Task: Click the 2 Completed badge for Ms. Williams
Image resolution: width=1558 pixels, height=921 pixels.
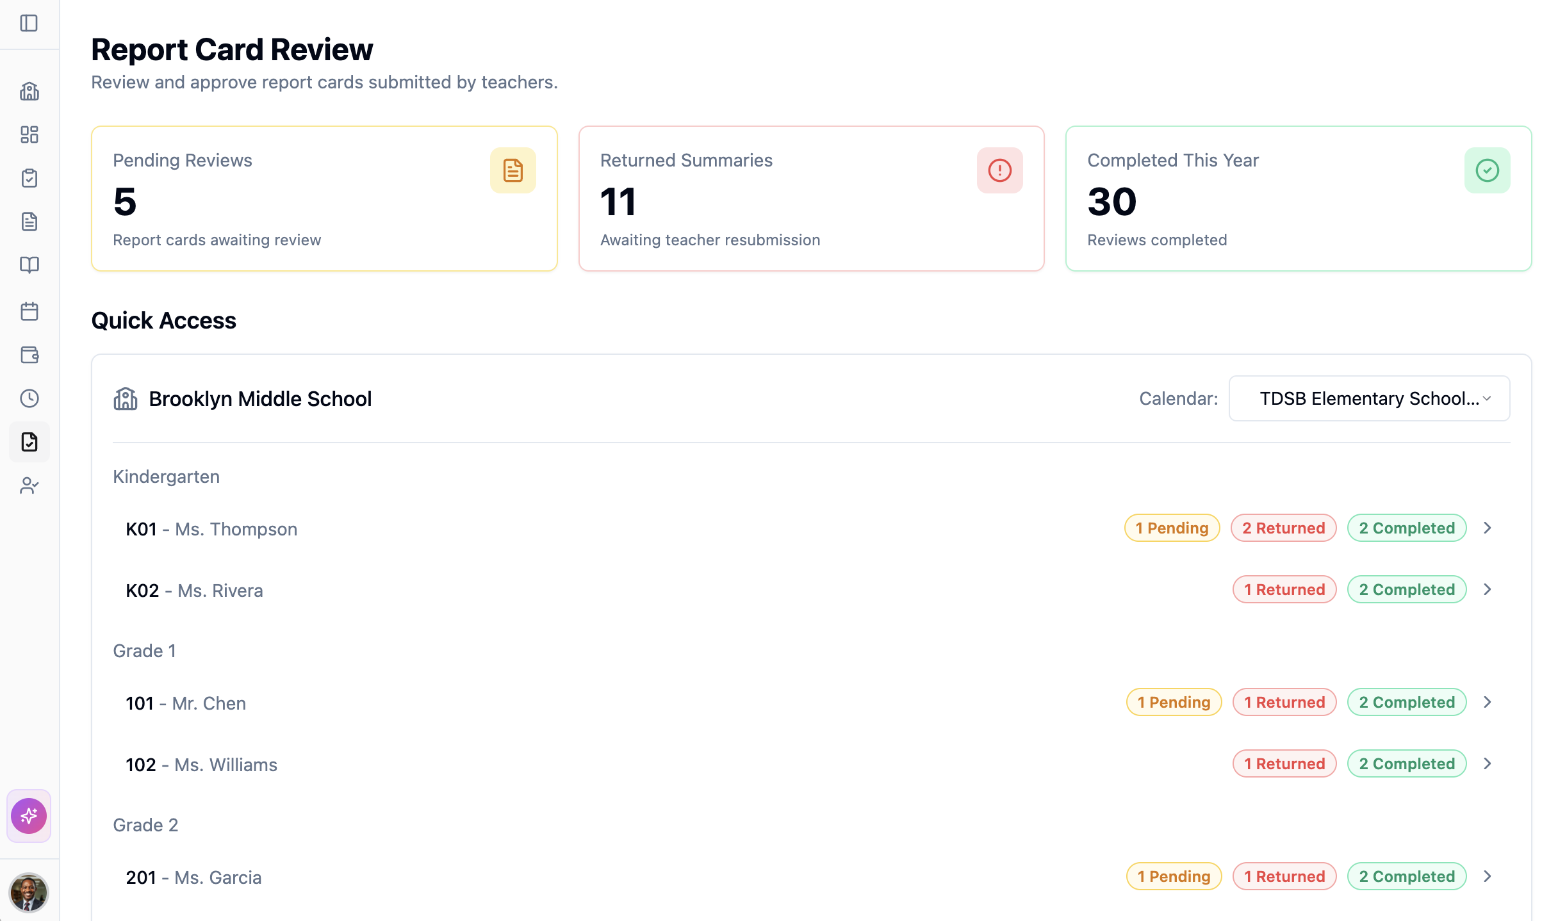Action: pos(1407,763)
